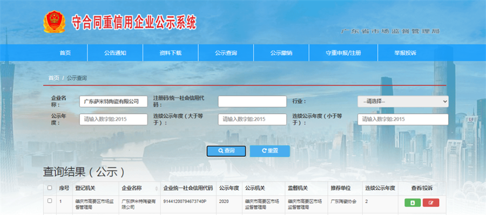Click the 查询 search button
The height and width of the screenshot is (215, 486).
click(226, 151)
